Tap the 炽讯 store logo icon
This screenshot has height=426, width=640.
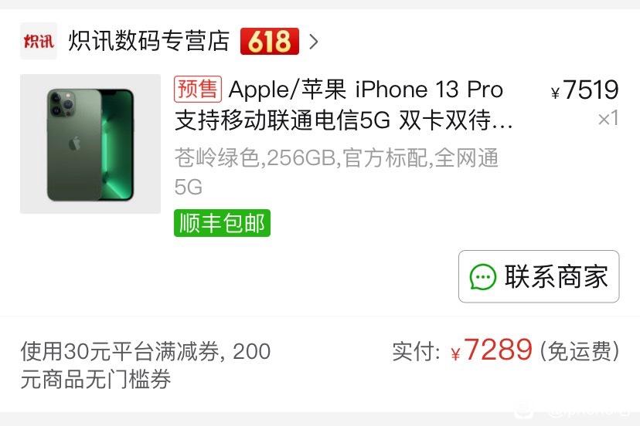tap(39, 41)
